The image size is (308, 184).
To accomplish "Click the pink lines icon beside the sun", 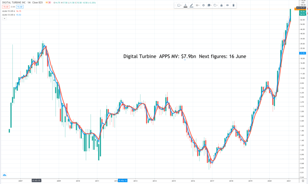I will [x=50, y=2].
